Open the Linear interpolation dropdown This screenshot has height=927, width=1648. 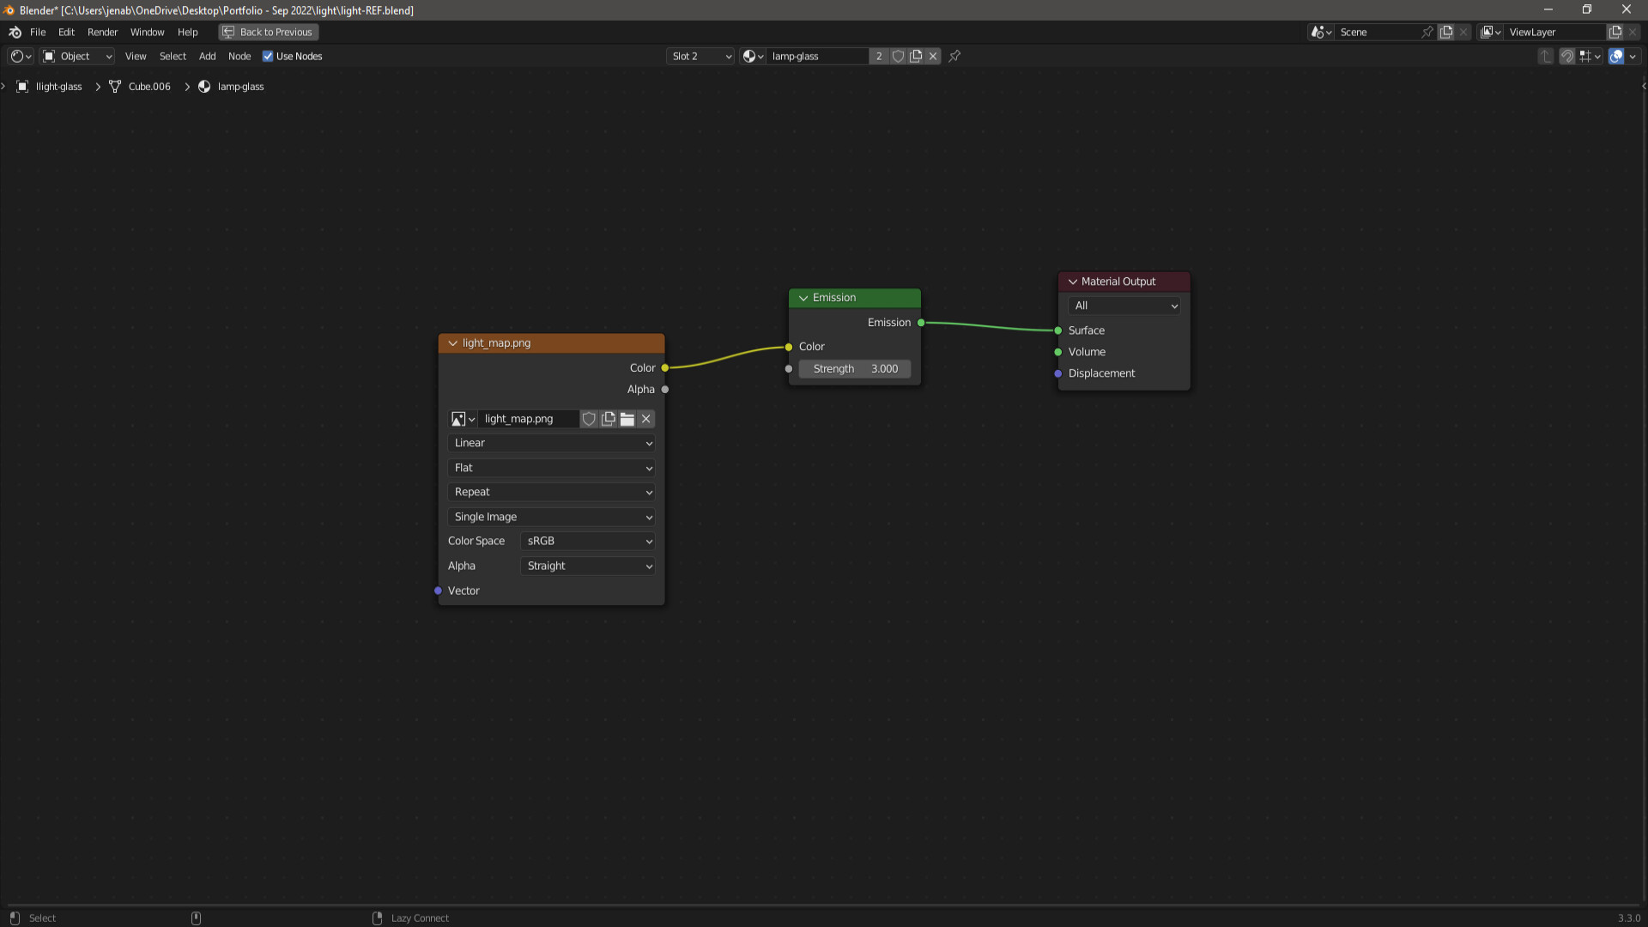tap(551, 444)
